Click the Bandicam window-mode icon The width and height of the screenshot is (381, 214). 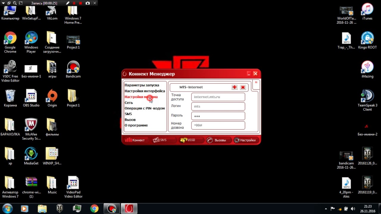(9, 3)
